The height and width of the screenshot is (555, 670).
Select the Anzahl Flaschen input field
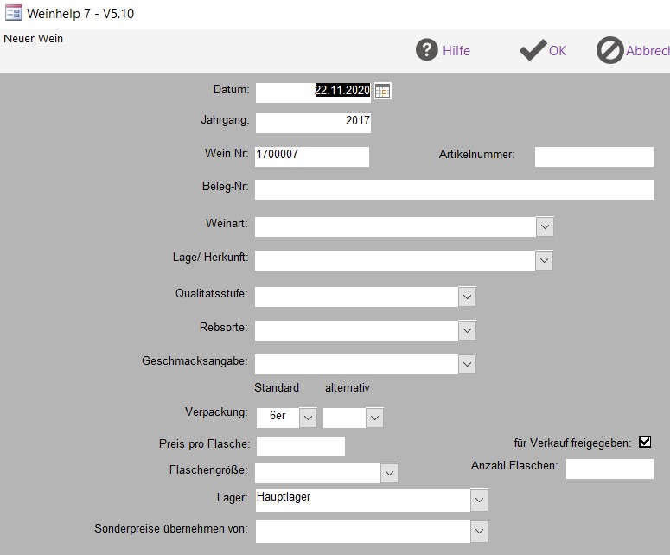(x=609, y=469)
